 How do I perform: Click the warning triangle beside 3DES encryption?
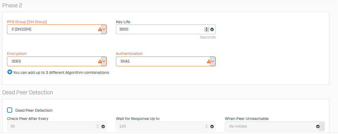point(100,61)
